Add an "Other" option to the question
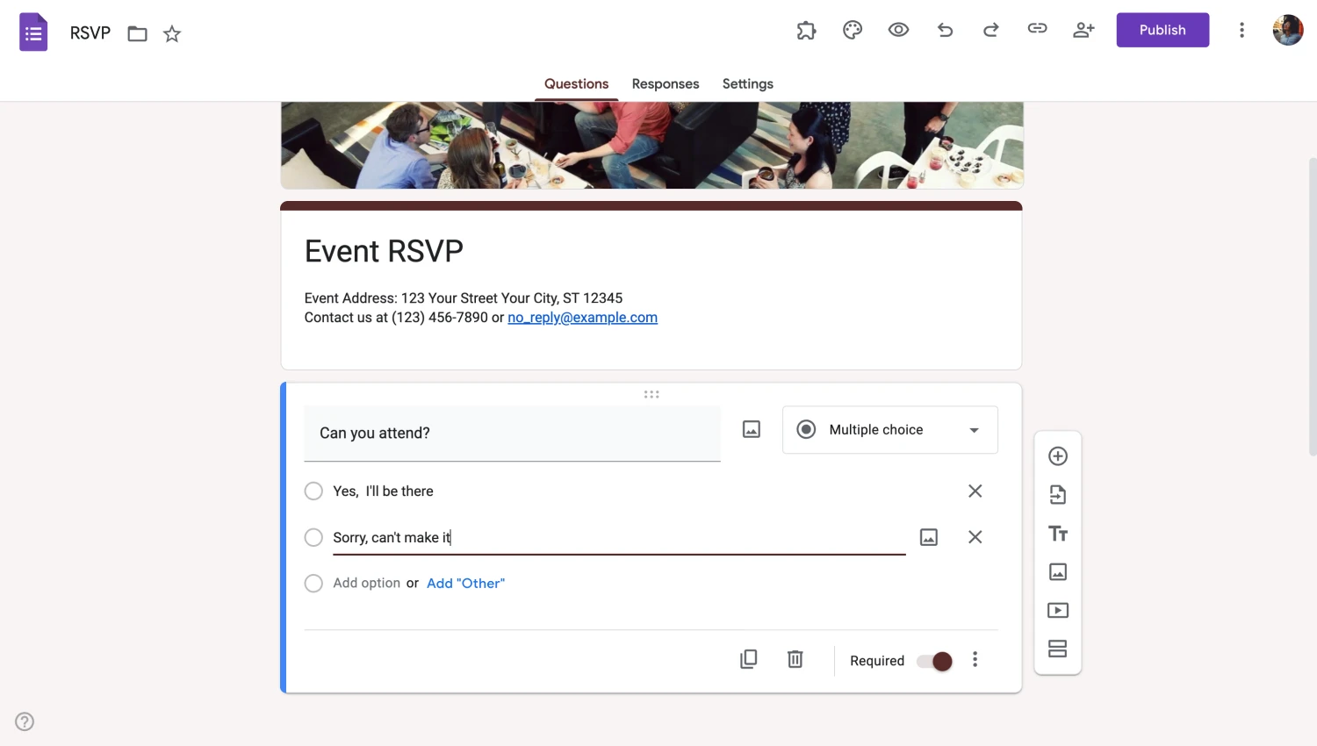Viewport: 1317px width, 746px height. (x=465, y=583)
